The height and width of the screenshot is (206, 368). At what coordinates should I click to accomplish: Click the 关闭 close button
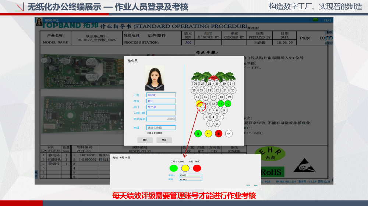pyautogui.click(x=164, y=140)
